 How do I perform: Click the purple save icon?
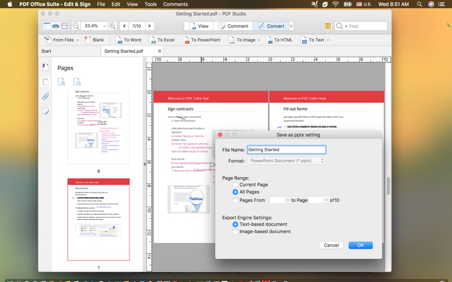(x=65, y=26)
